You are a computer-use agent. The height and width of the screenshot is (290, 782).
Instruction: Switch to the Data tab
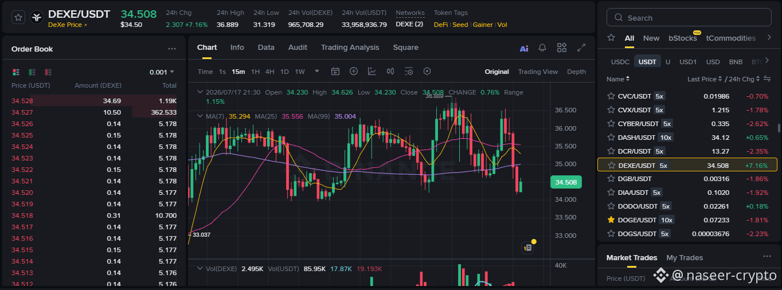coord(266,48)
